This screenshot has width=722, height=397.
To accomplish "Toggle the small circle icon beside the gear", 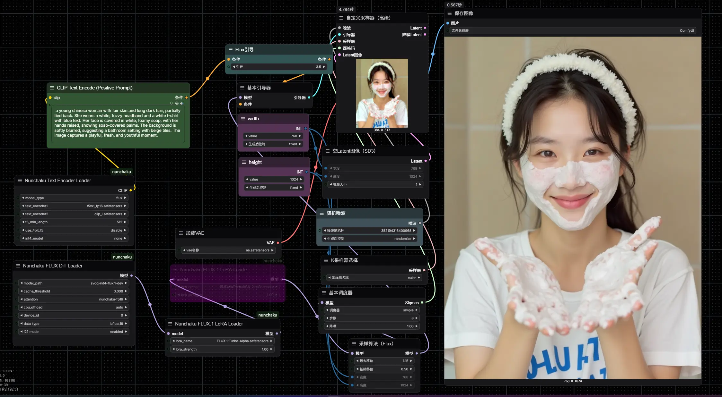I will point(171,103).
